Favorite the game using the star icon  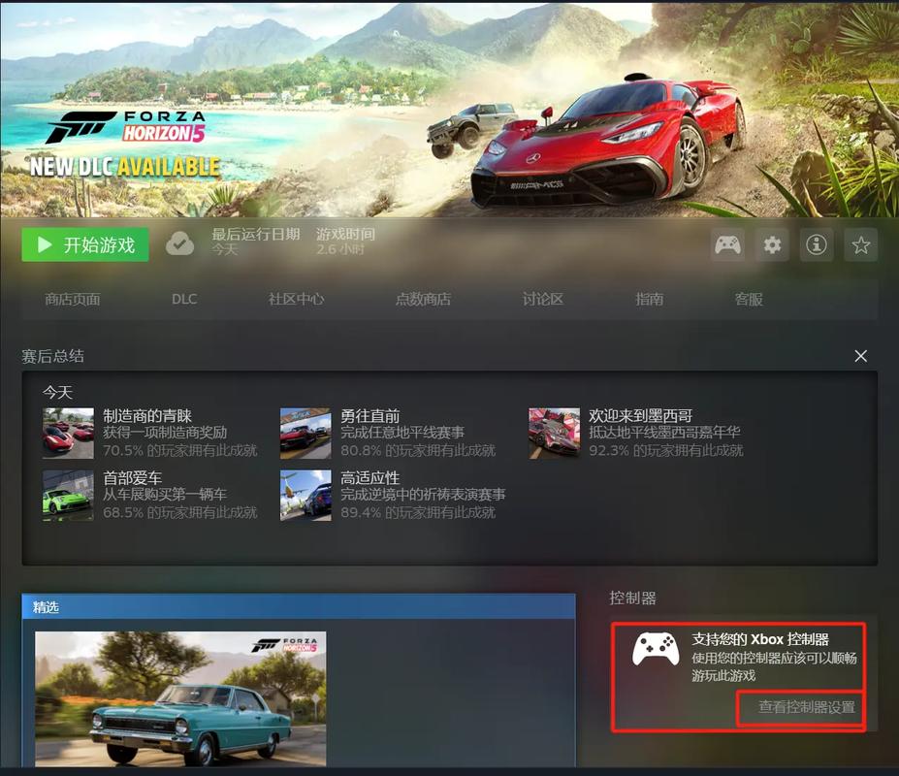(x=860, y=245)
